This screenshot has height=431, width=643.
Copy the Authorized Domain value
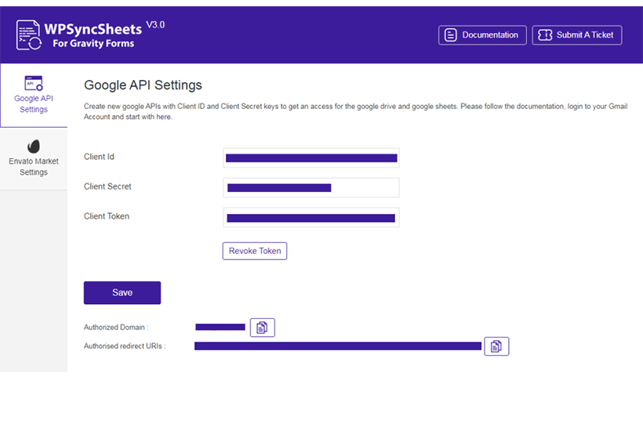pyautogui.click(x=263, y=328)
